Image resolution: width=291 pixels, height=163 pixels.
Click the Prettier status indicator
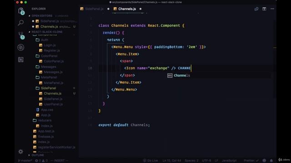coord(251,161)
